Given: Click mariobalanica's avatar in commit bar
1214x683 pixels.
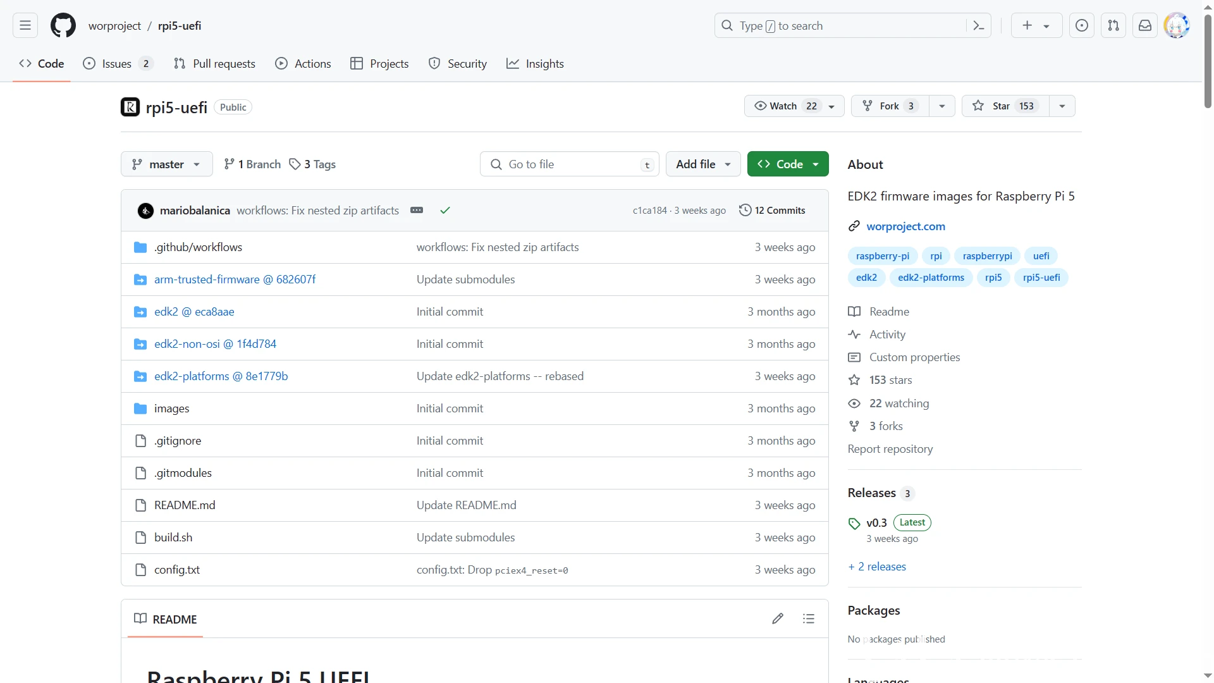Looking at the screenshot, I should [x=145, y=211].
